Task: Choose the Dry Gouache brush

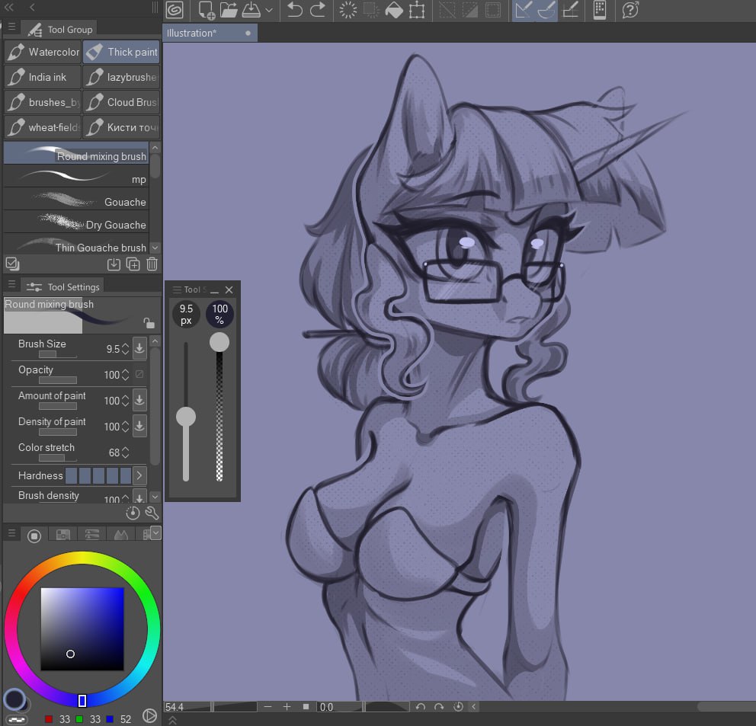Action: click(76, 222)
